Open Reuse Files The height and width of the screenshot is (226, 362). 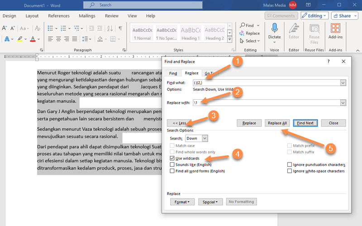point(314,34)
